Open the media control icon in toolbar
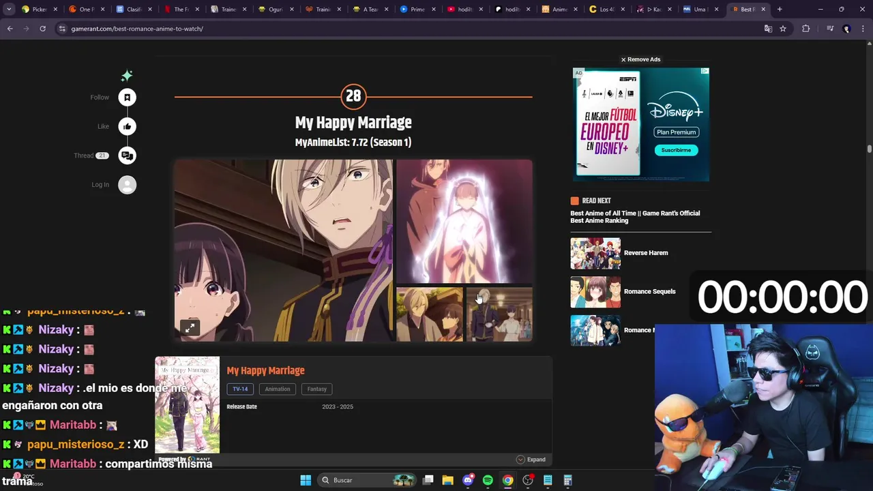The image size is (873, 491). pyautogui.click(x=830, y=29)
